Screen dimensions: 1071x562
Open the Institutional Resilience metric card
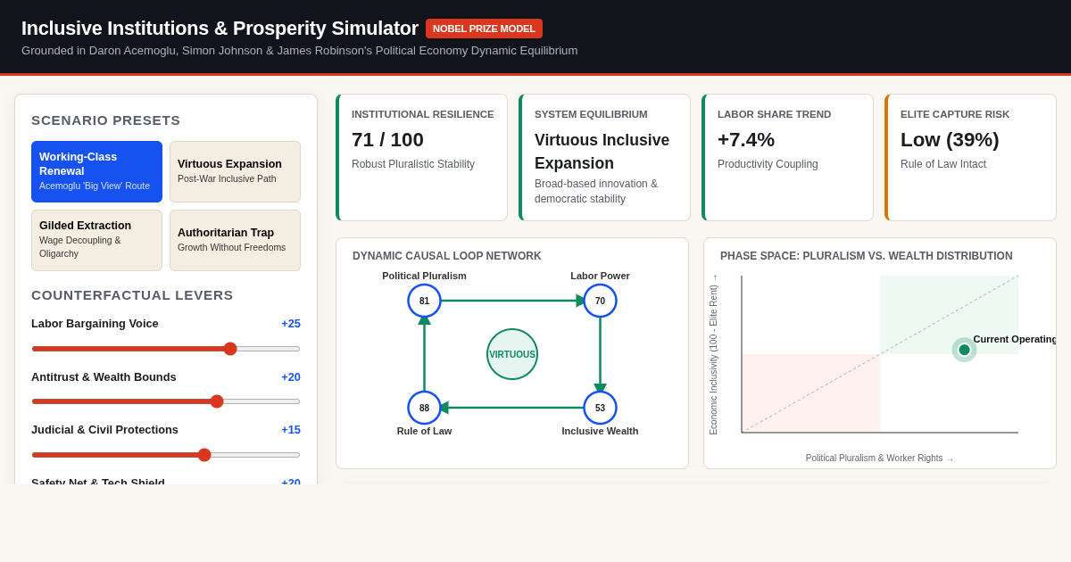tap(421, 157)
